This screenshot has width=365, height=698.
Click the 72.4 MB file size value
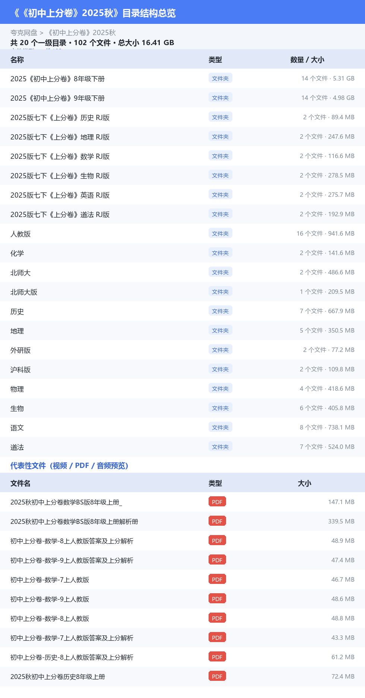point(343,676)
